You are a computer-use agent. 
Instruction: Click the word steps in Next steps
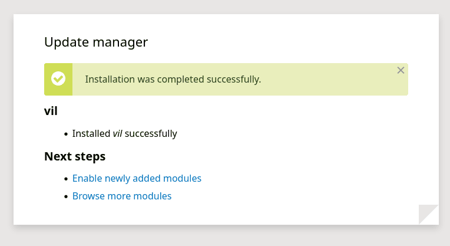click(90, 157)
